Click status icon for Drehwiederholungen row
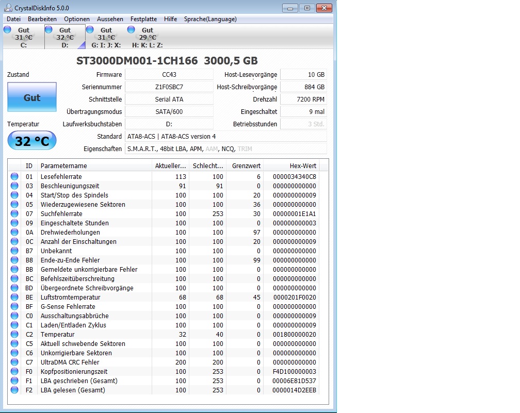 pyautogui.click(x=14, y=232)
